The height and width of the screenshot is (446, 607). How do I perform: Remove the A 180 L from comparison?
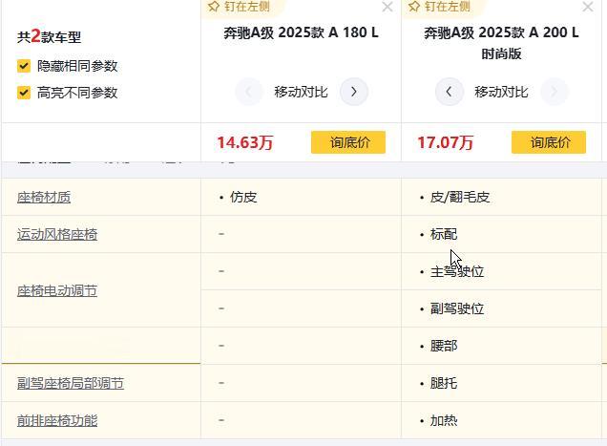point(387,8)
